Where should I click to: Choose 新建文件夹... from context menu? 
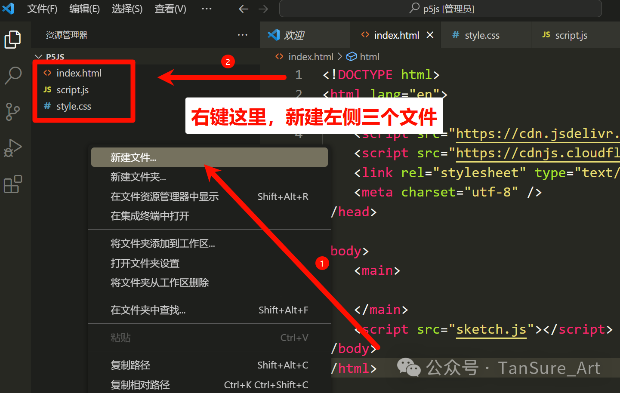click(x=210, y=177)
